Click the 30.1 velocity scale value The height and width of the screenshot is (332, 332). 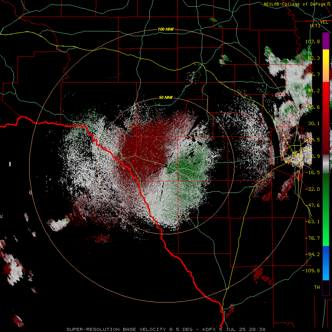pos(314,124)
